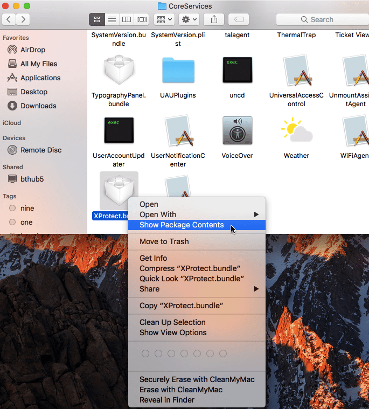Screen dimensions: 369x409
Task: Click the ThermalTrap file name
Action: (296, 35)
